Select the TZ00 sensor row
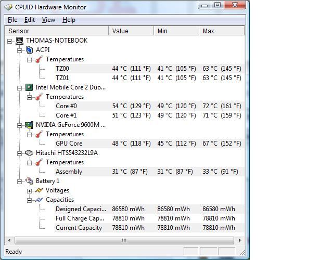Viewport: 333px width, 260px height. [149, 69]
